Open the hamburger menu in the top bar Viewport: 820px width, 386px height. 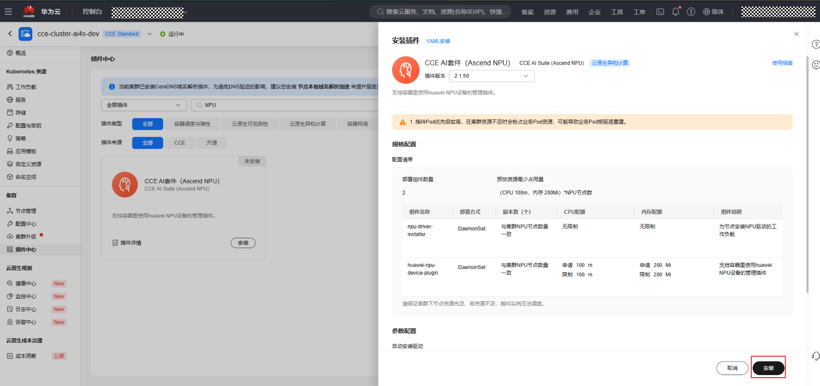coord(8,11)
